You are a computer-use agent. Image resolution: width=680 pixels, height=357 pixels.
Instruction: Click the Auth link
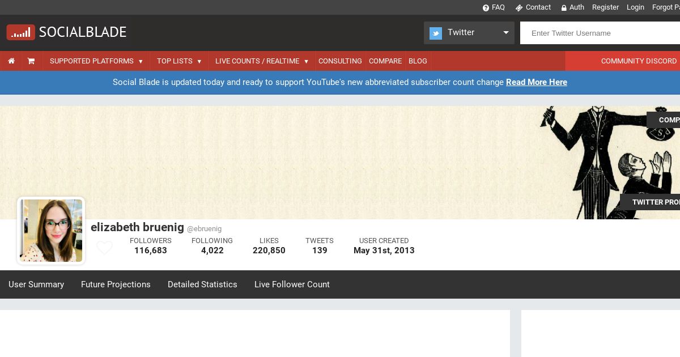coord(577,7)
